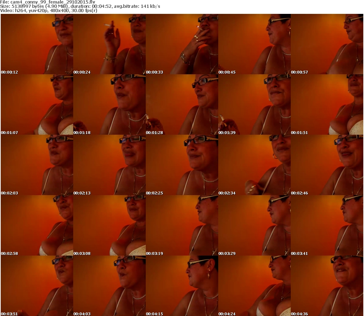Click the frame marked 00:00:45

255,44
